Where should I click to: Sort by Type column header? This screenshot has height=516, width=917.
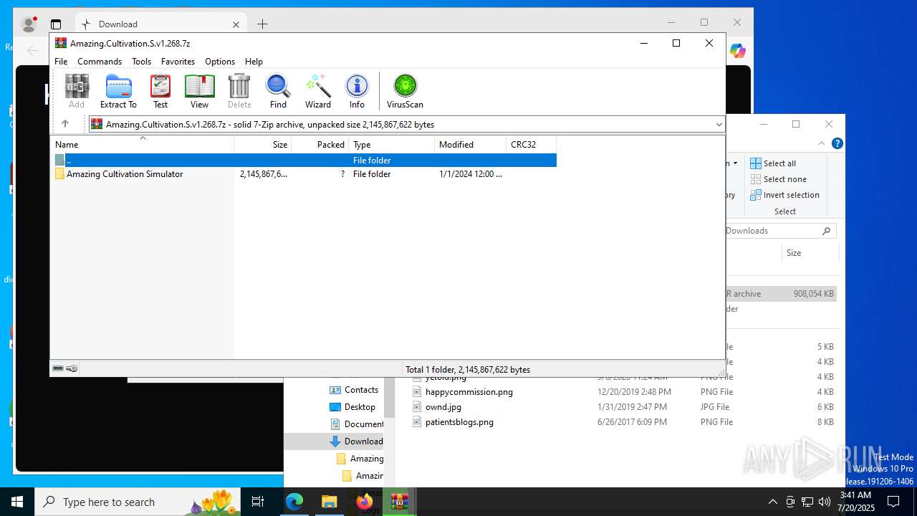tap(392, 145)
